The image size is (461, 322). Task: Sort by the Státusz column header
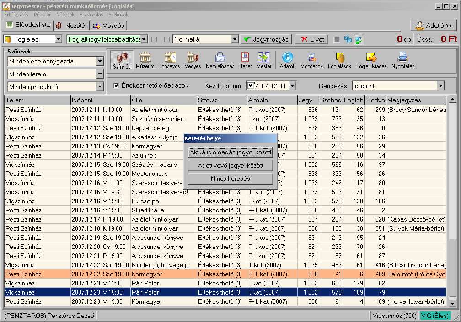(222, 100)
